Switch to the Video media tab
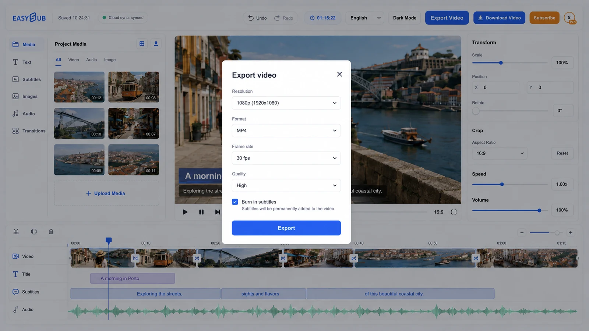589x331 pixels. pos(74,60)
